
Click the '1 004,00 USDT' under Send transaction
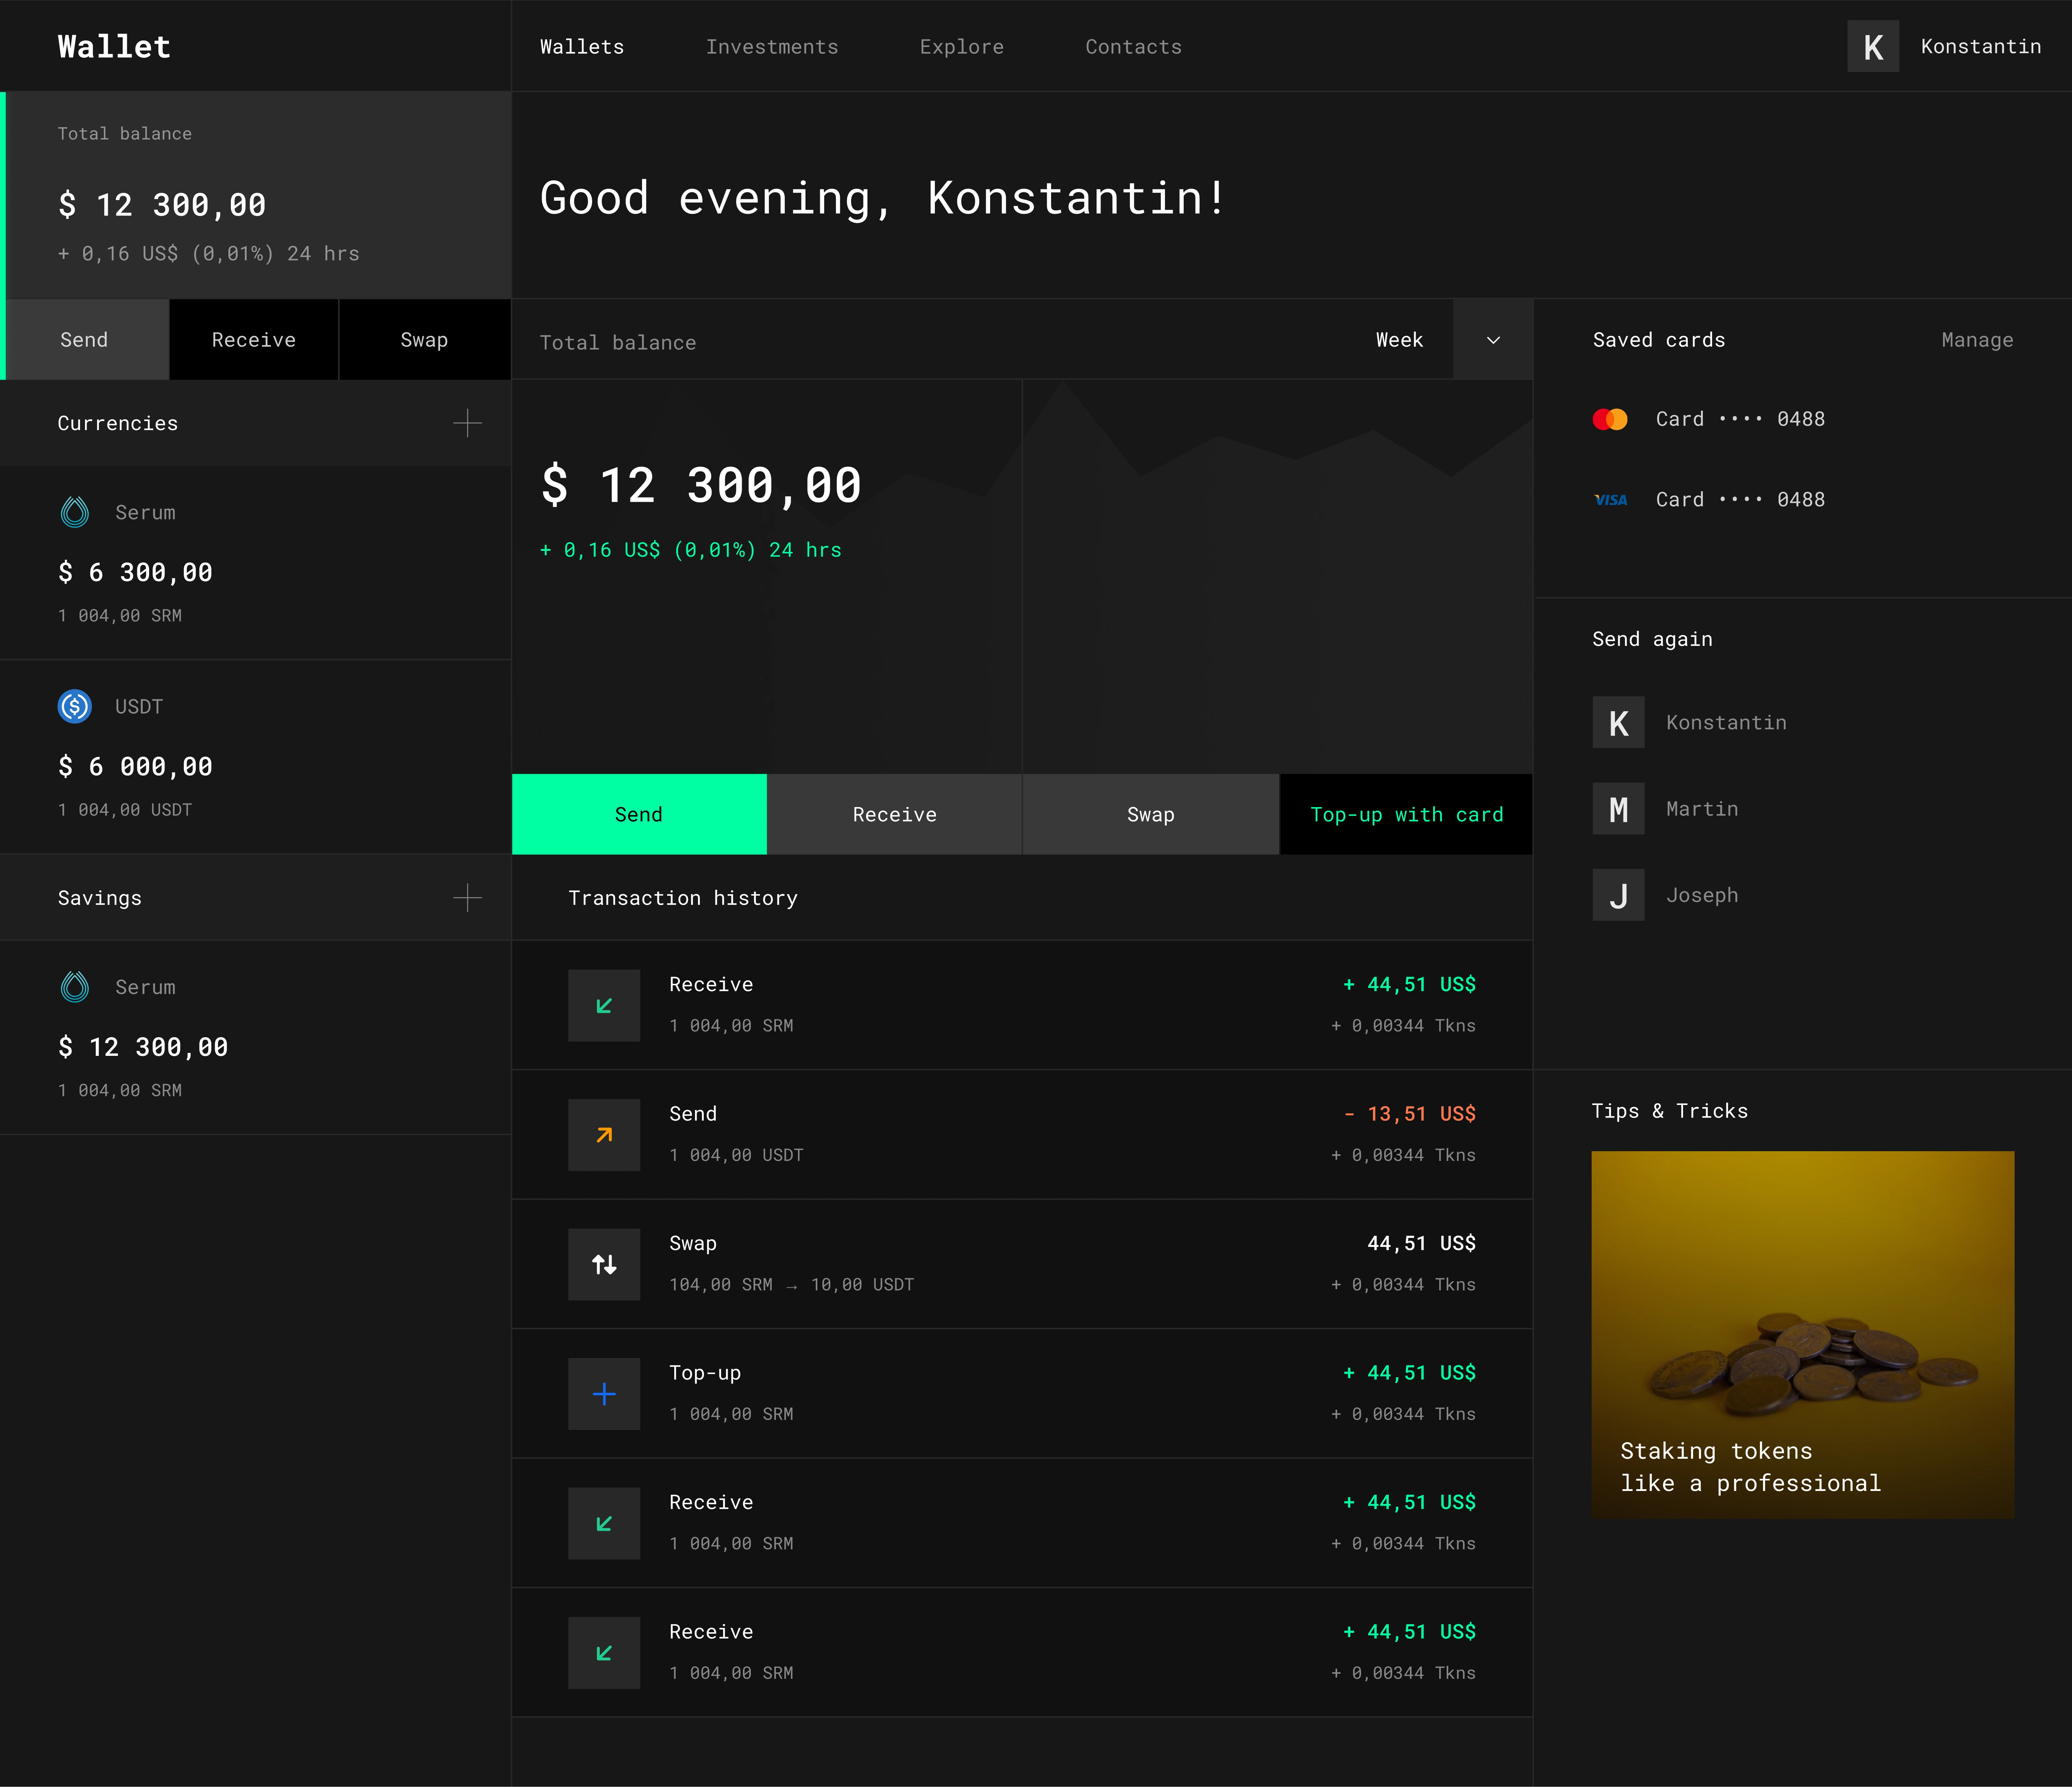click(737, 1155)
